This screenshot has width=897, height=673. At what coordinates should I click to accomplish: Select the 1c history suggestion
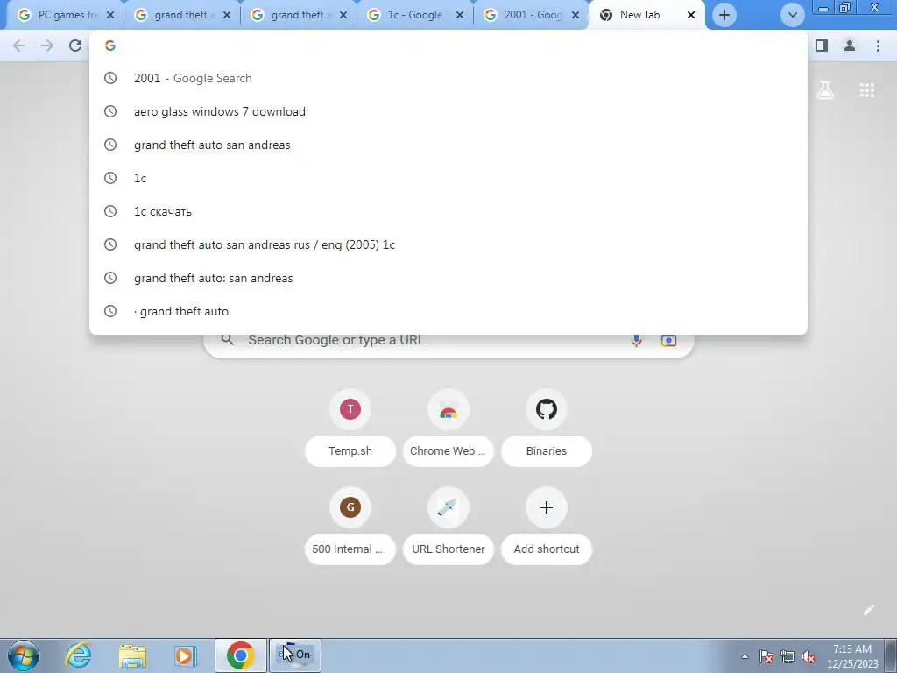[x=448, y=178]
